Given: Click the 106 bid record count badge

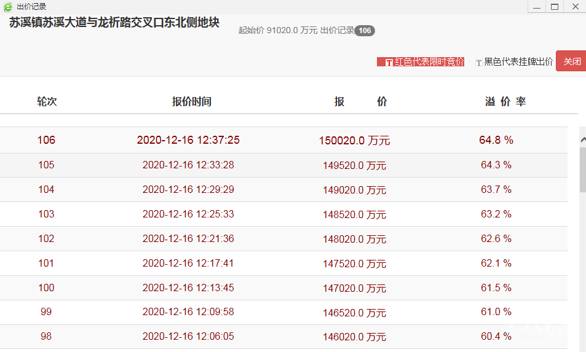Looking at the screenshot, I should 365,31.
